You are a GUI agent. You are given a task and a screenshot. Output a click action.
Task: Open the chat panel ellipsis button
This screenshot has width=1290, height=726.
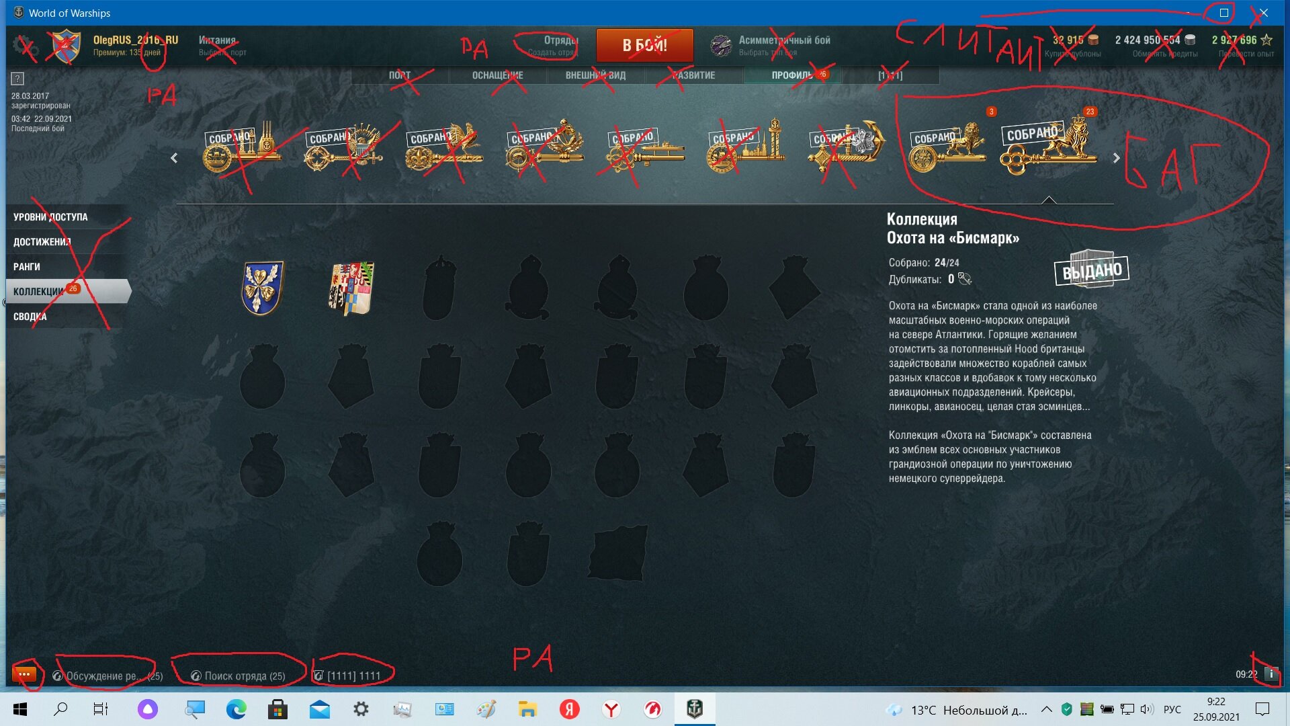click(x=24, y=674)
